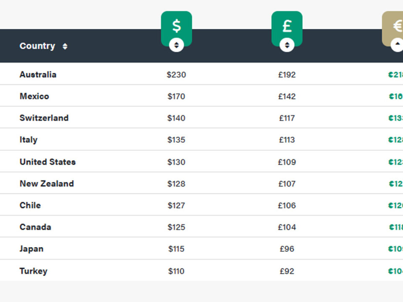
Task: Click the £142 value for Mexico
Action: click(x=287, y=96)
